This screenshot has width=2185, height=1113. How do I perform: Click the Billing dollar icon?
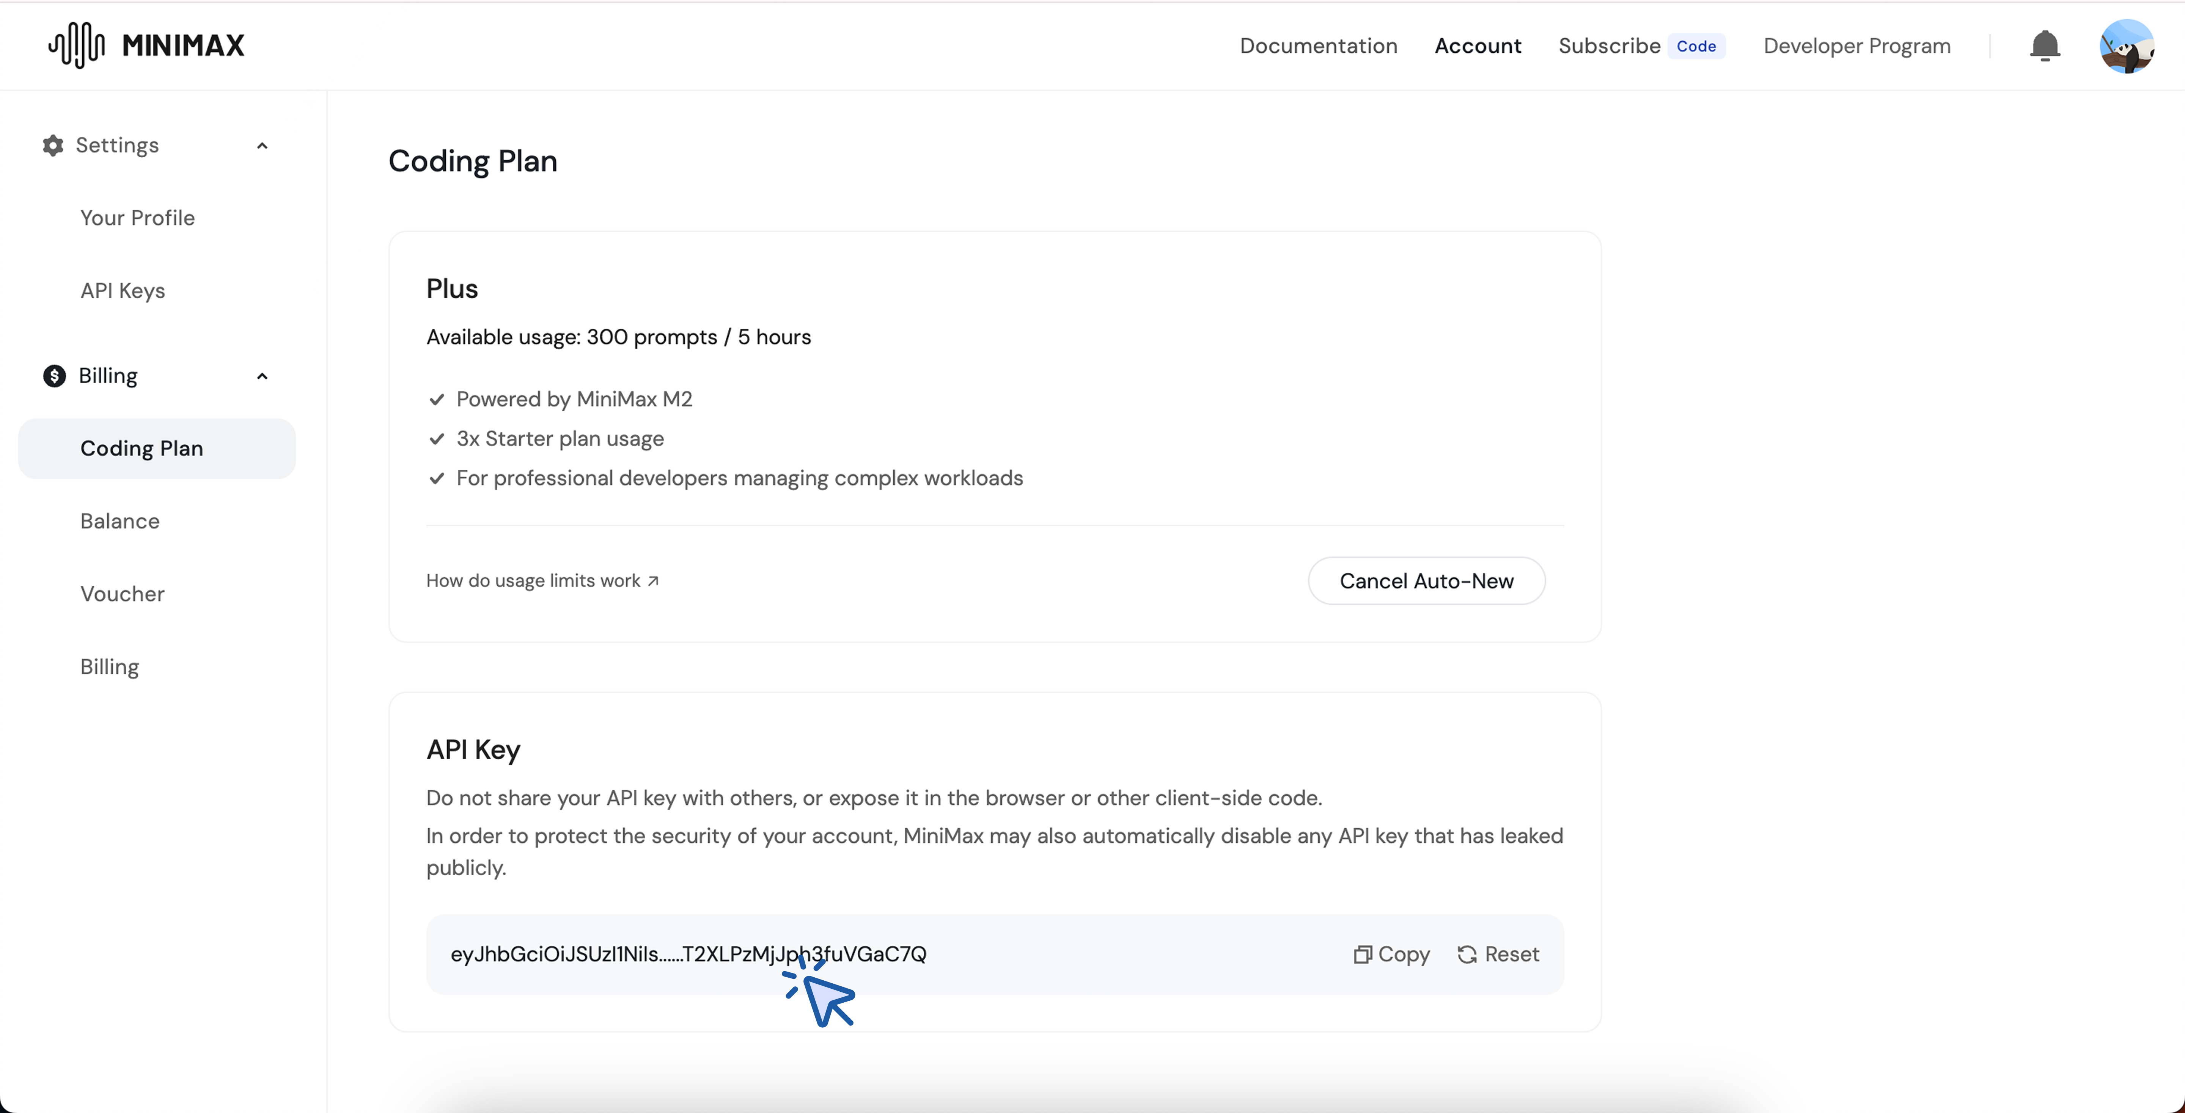pyautogui.click(x=54, y=376)
